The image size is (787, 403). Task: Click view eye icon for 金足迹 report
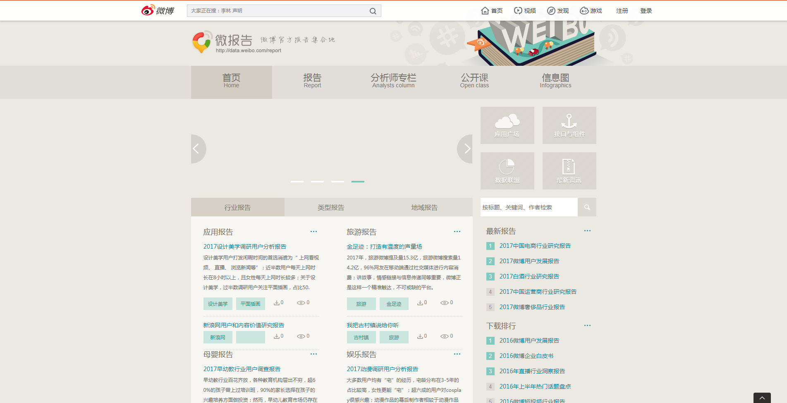(x=444, y=303)
